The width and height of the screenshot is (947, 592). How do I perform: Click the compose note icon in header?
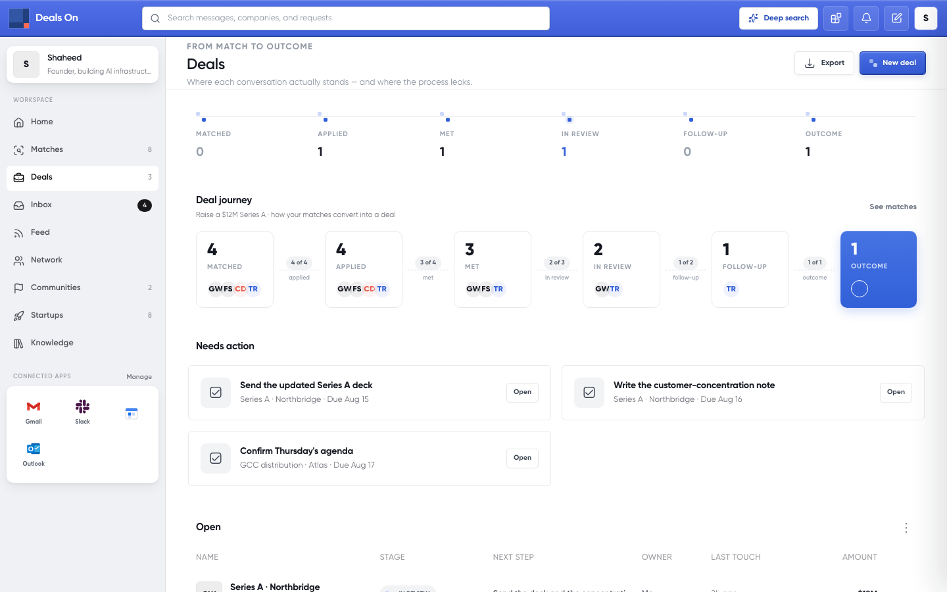click(896, 18)
